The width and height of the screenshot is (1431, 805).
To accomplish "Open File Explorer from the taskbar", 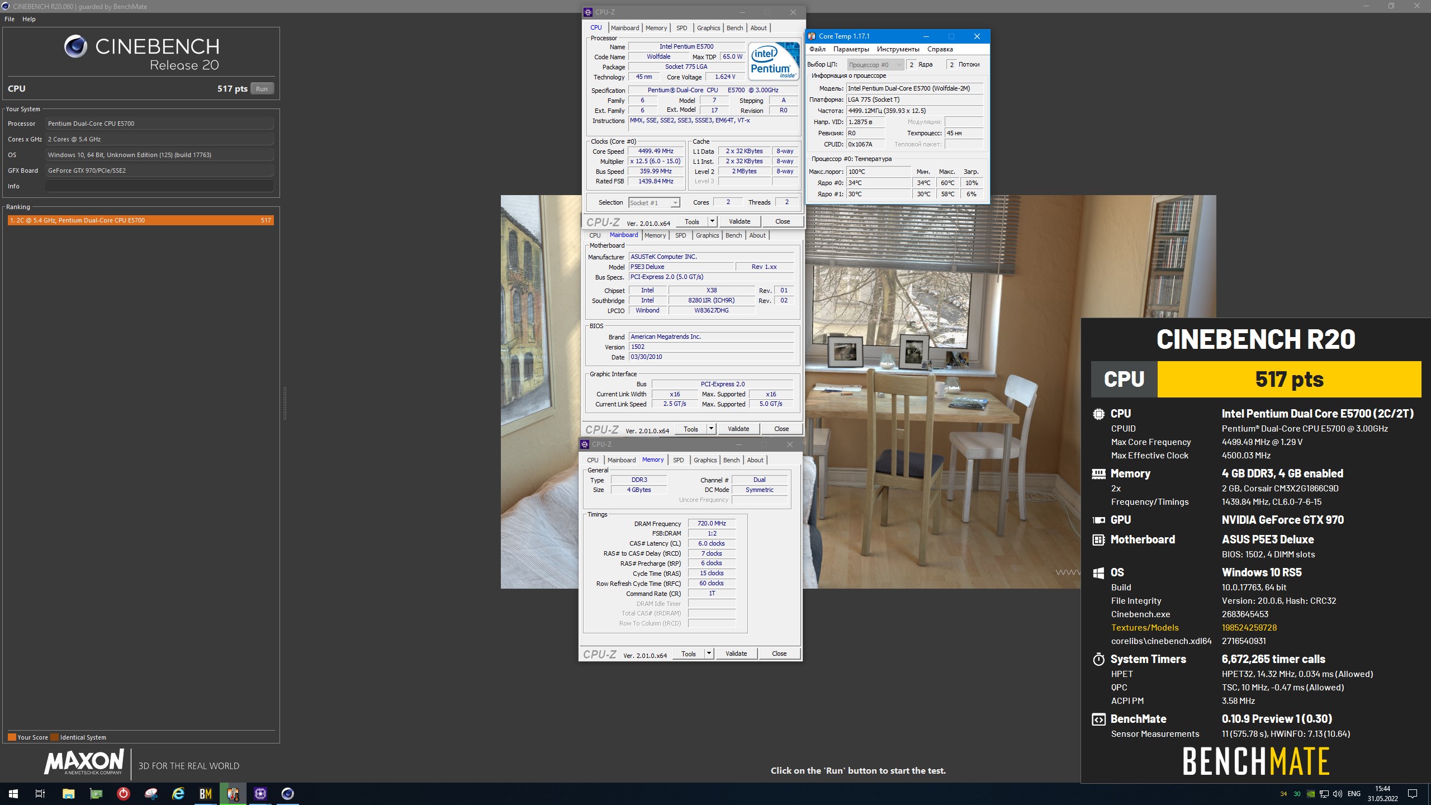I will coord(68,793).
